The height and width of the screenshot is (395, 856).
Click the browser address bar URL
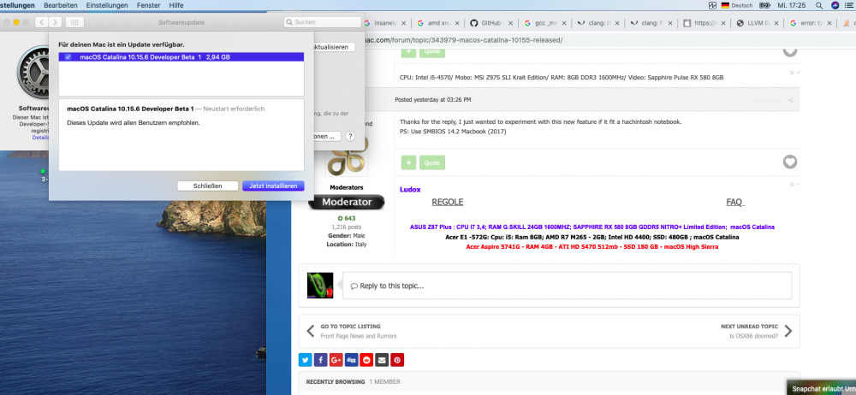pos(463,40)
